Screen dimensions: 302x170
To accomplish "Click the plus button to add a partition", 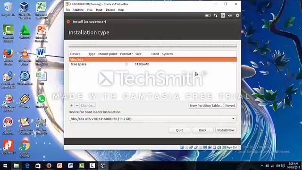I will point(71,106).
